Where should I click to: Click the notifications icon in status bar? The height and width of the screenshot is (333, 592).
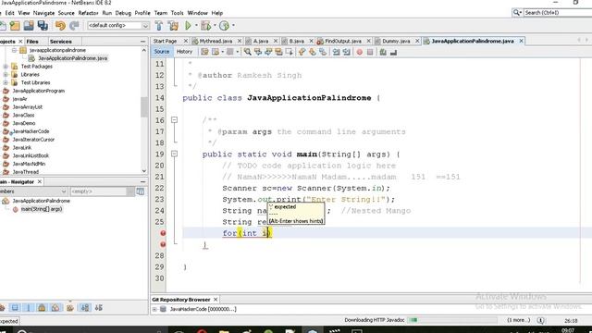[540, 320]
